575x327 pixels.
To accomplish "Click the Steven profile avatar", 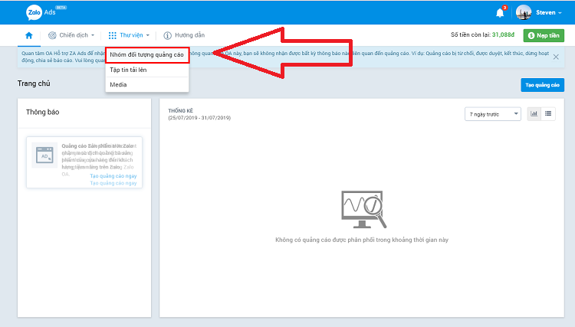I will click(x=524, y=12).
